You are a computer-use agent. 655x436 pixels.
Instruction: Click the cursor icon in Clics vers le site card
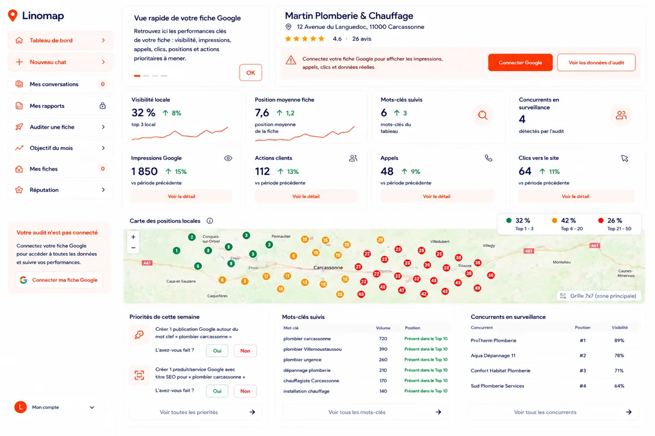point(625,158)
